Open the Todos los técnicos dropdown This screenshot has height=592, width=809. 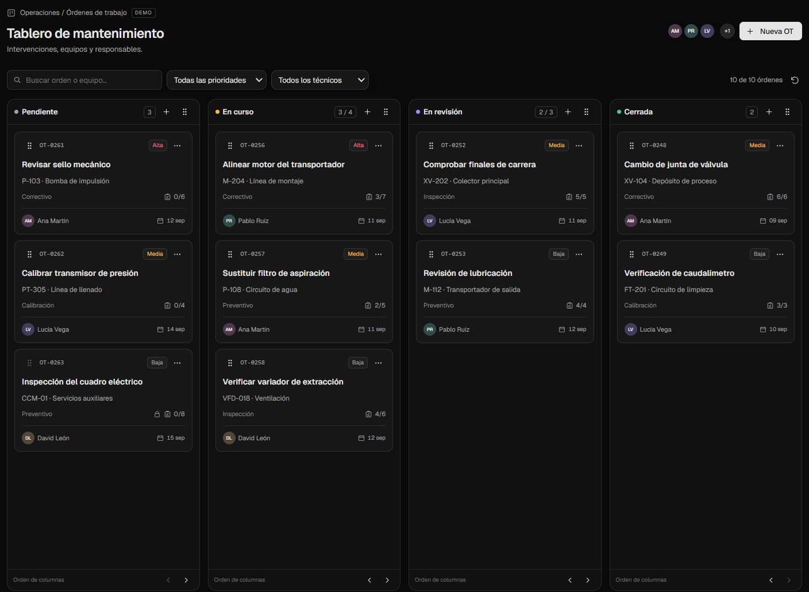(320, 80)
